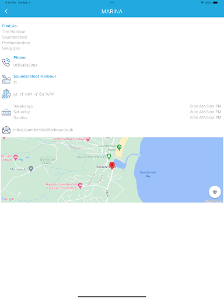Email info@saundersfootharbour.co.uk
This screenshot has height=299, width=224.
[x=43, y=130]
